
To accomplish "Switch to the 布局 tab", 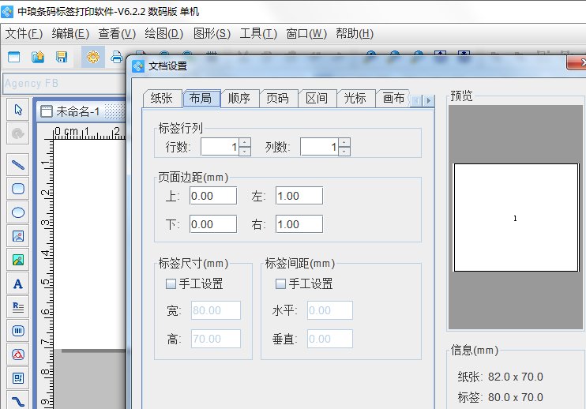I will click(201, 98).
